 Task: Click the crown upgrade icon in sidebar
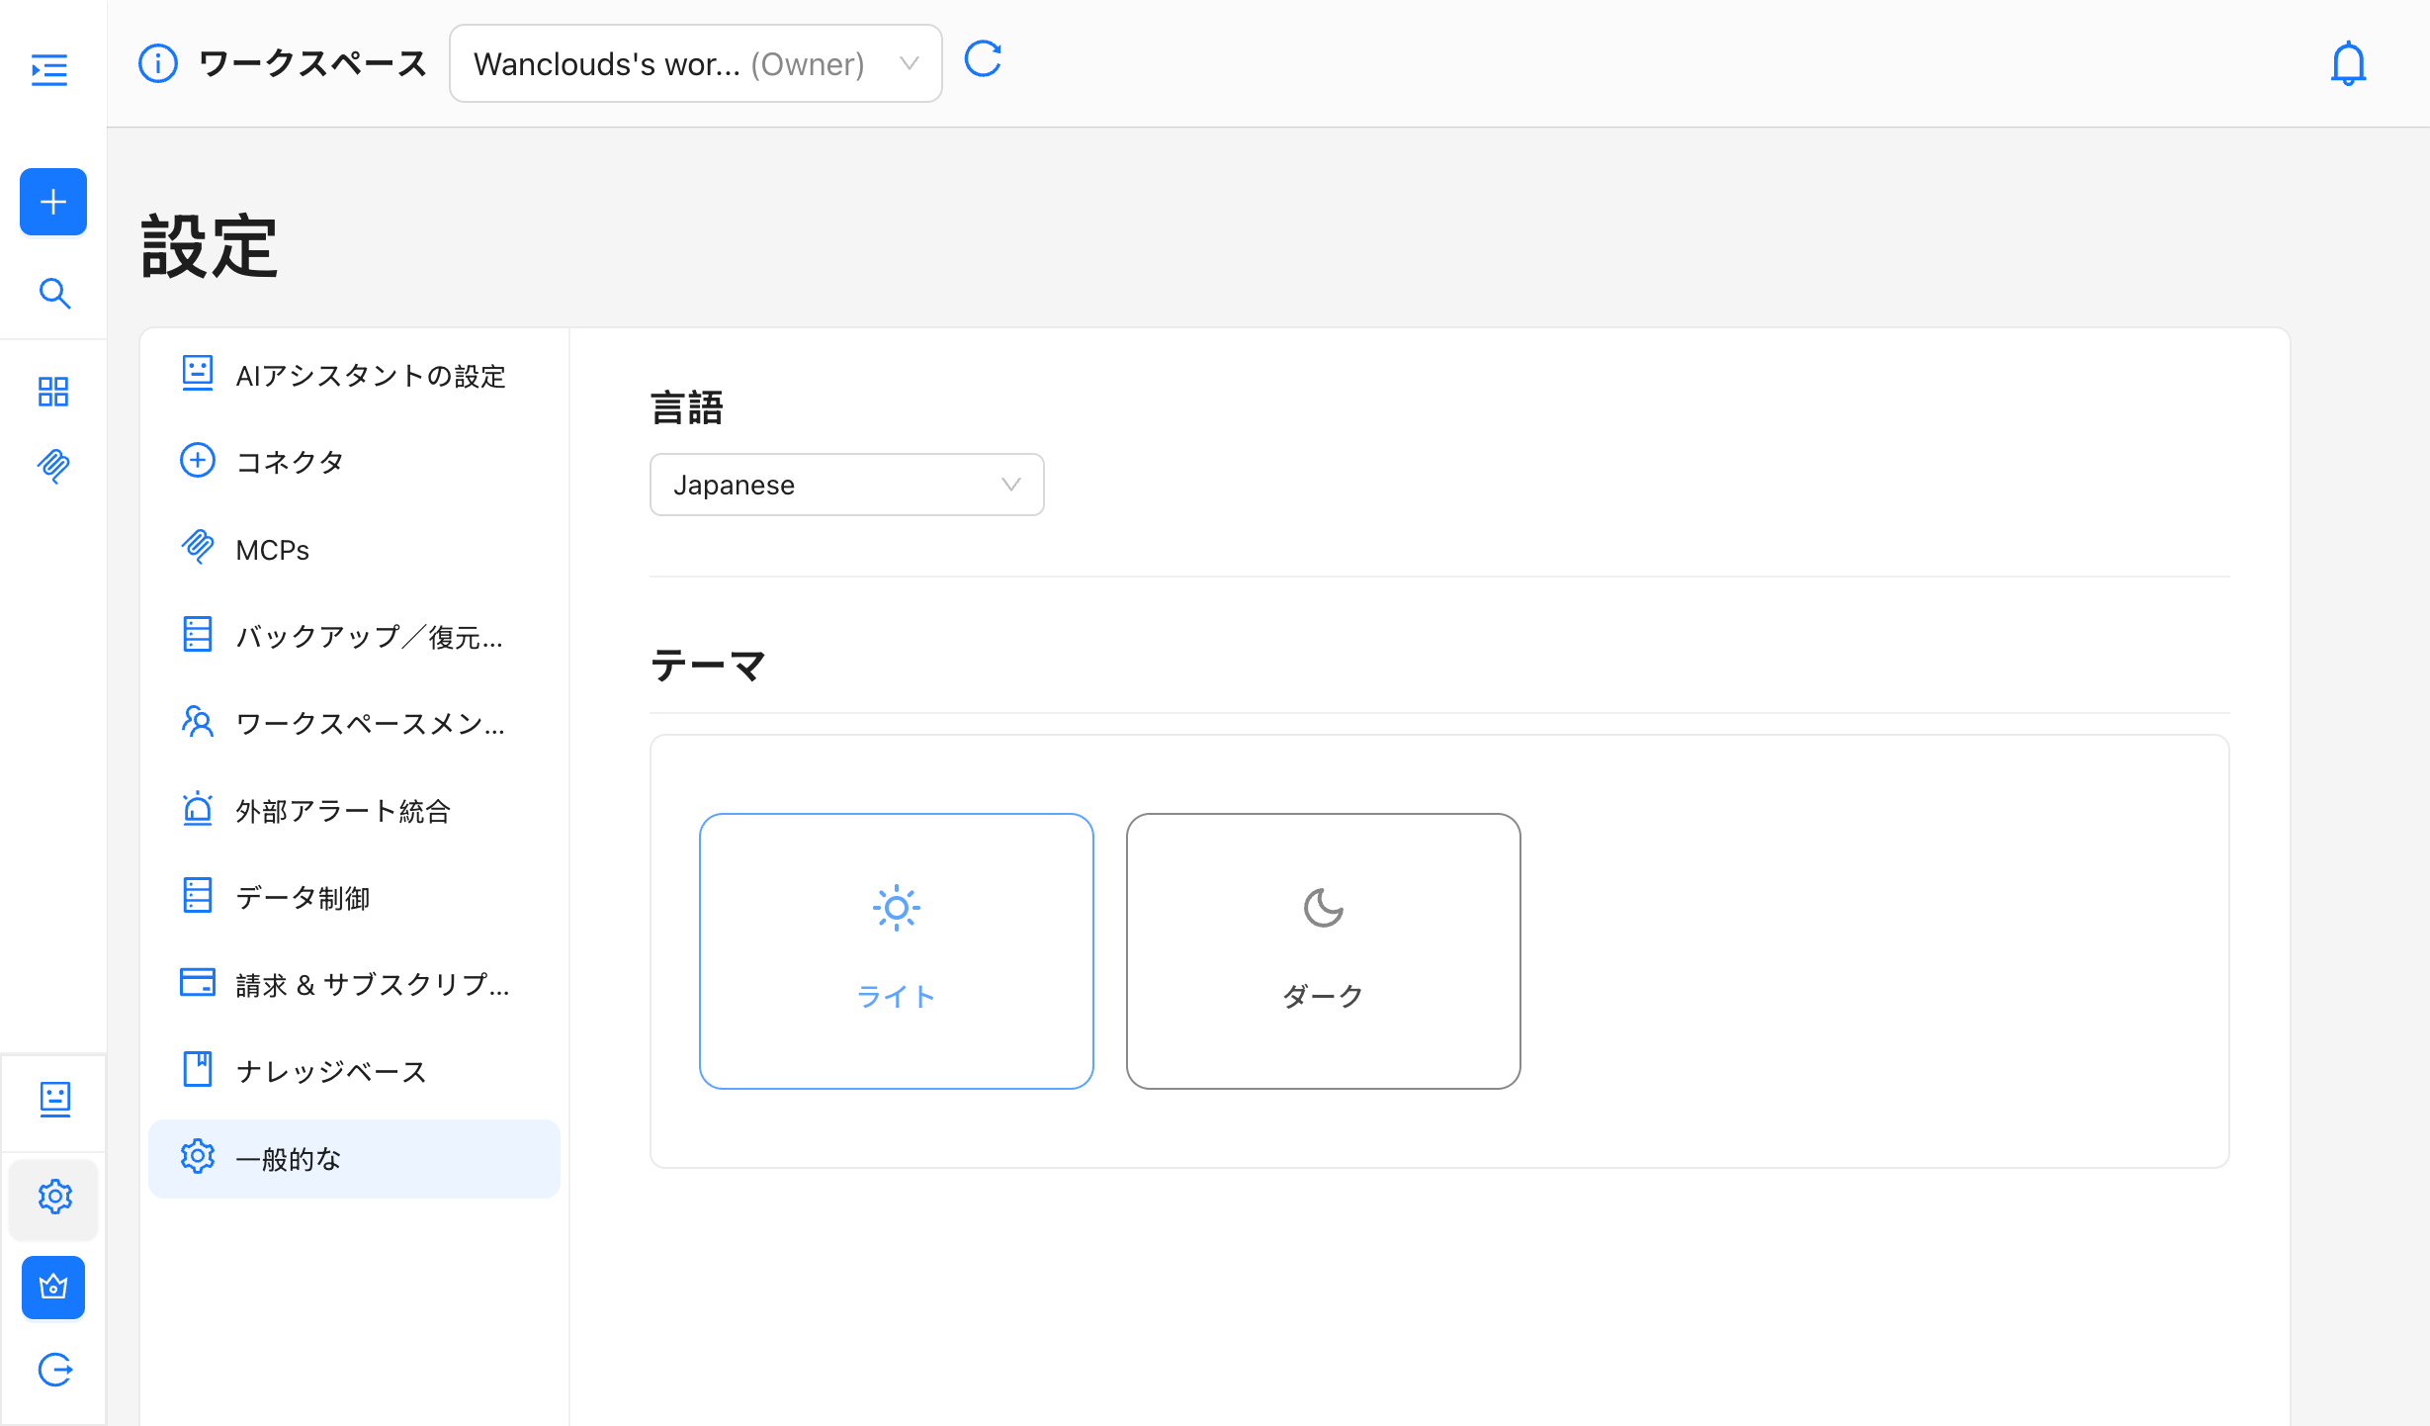(53, 1287)
